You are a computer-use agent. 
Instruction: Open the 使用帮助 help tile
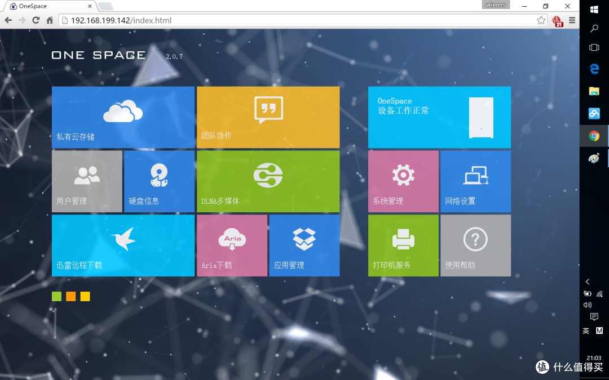pyautogui.click(x=475, y=245)
